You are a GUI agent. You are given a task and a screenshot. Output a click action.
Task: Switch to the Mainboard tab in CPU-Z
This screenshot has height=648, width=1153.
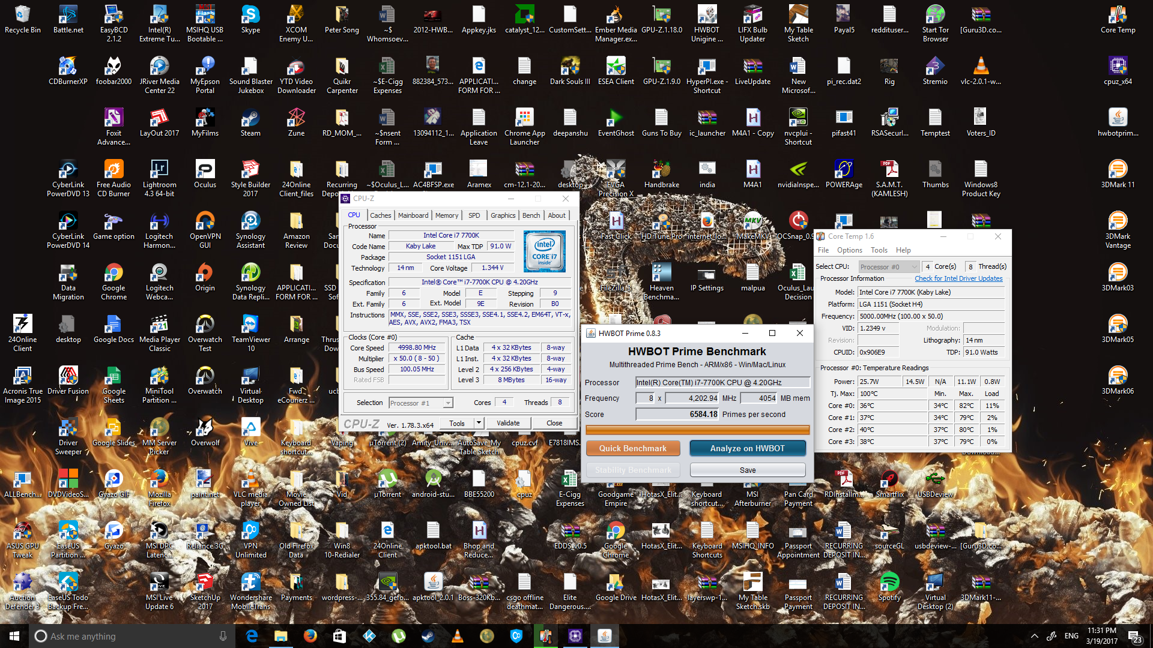point(413,215)
